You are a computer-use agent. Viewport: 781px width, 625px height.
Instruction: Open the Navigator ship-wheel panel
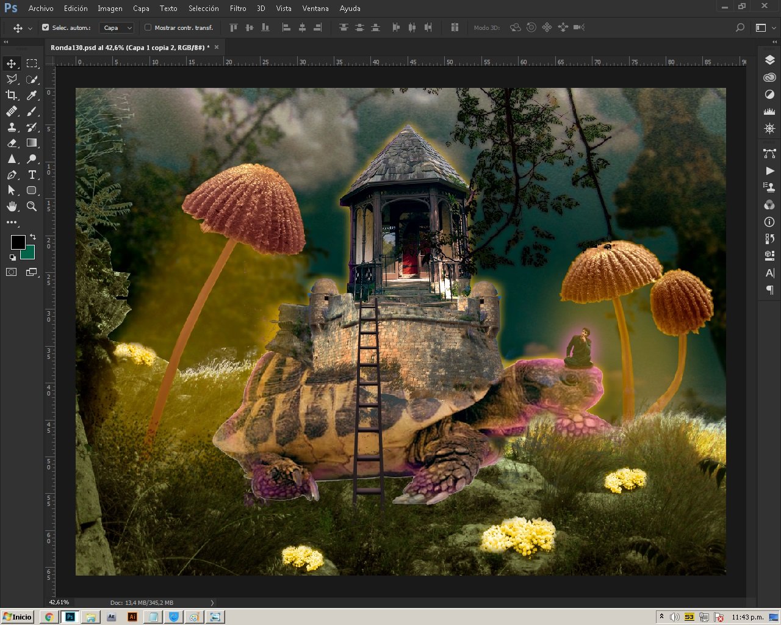769,129
